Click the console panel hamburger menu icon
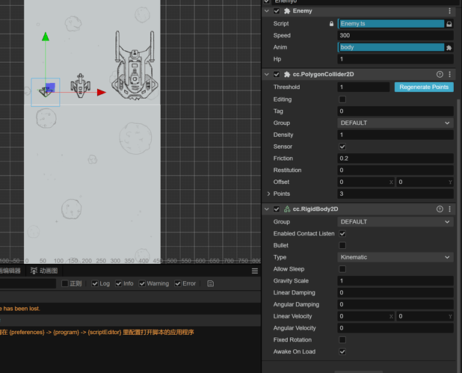The image size is (462, 373). [x=255, y=271]
